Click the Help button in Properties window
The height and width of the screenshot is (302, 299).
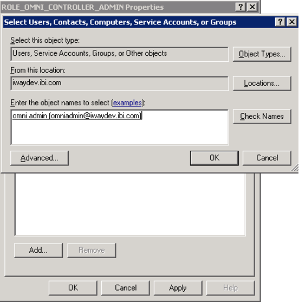click(231, 288)
